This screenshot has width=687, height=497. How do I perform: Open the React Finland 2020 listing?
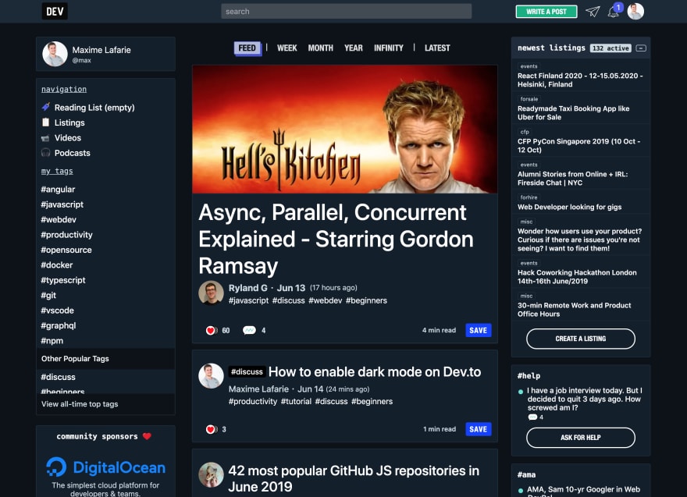(580, 80)
